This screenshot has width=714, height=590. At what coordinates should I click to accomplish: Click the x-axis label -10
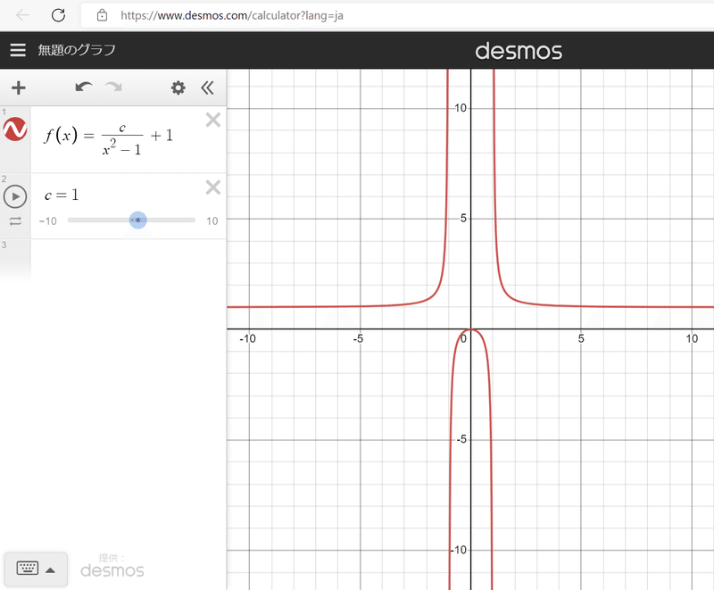(248, 338)
